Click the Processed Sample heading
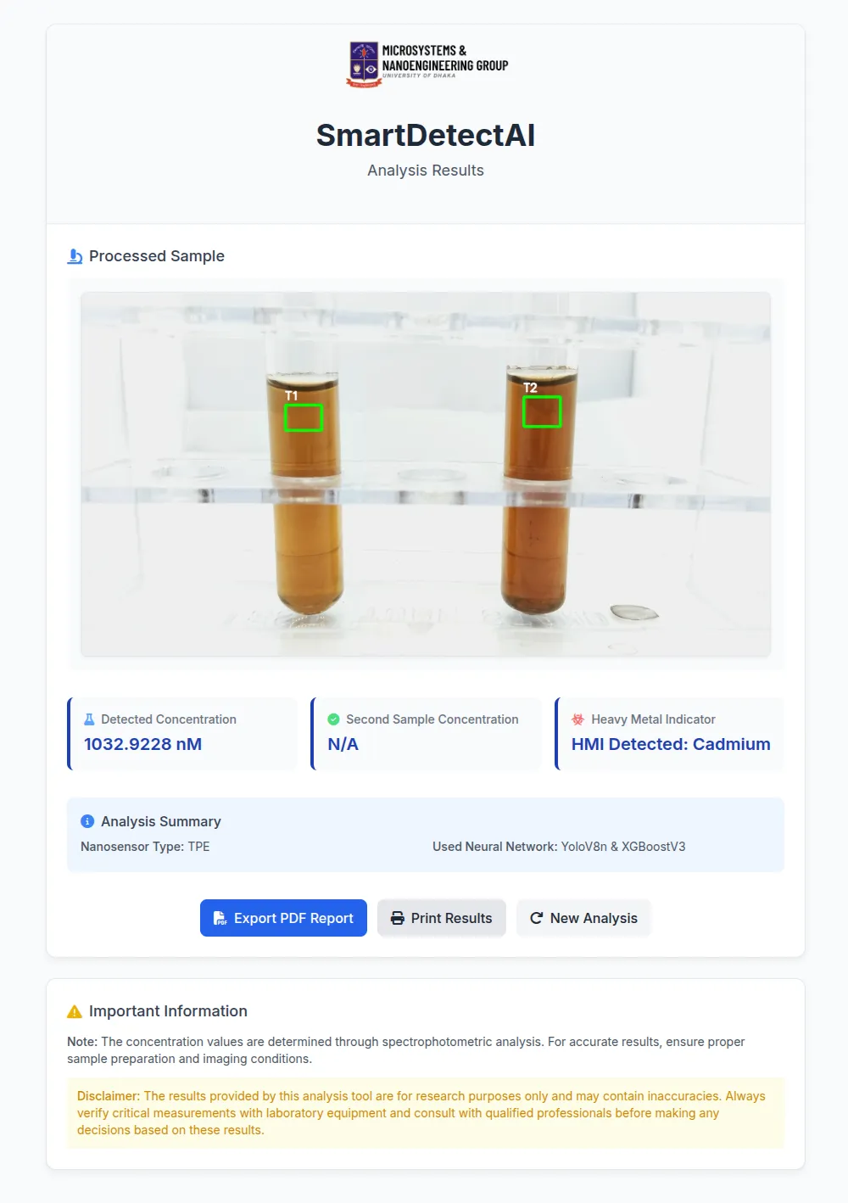Screen dimensions: 848x1203 click(x=157, y=256)
